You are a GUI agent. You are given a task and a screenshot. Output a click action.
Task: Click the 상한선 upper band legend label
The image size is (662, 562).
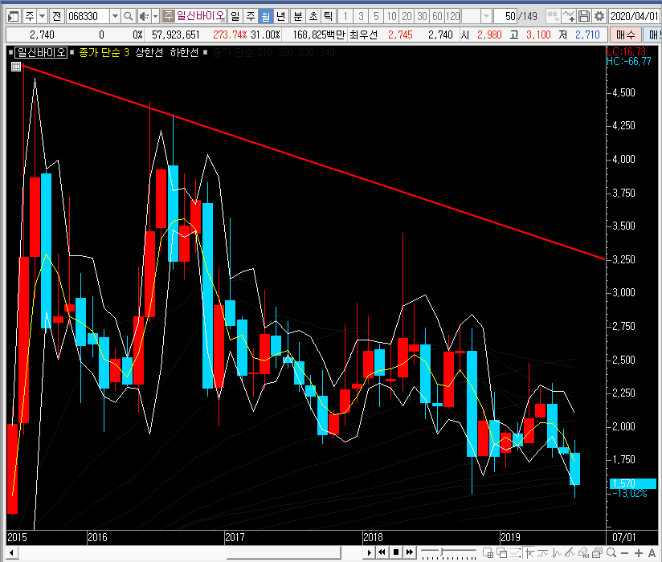pyautogui.click(x=149, y=52)
